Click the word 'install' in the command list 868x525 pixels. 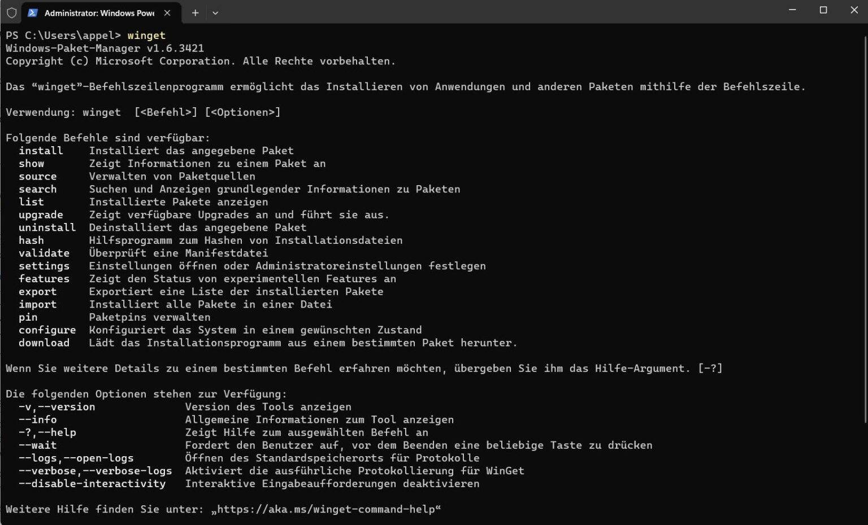(x=40, y=150)
